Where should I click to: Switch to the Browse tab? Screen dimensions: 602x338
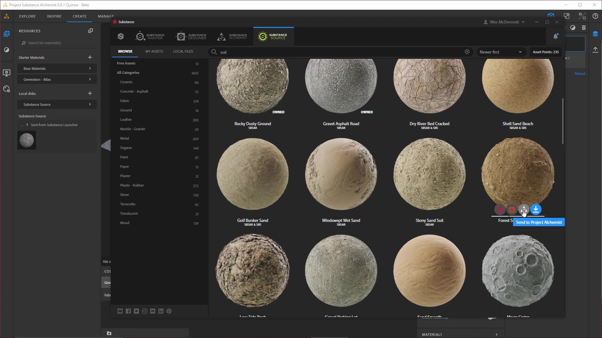pos(125,51)
